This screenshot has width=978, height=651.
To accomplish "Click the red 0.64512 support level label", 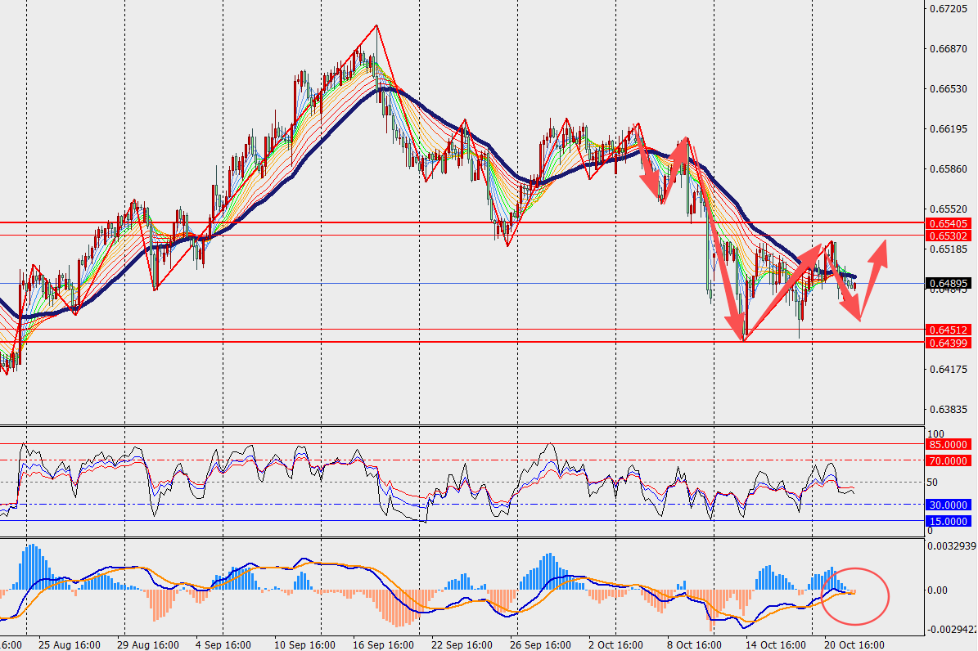I will click(x=949, y=330).
